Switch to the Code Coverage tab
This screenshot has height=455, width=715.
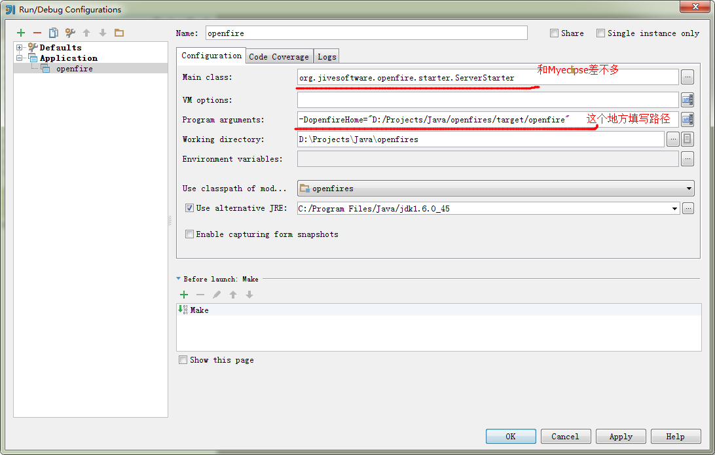click(x=279, y=56)
